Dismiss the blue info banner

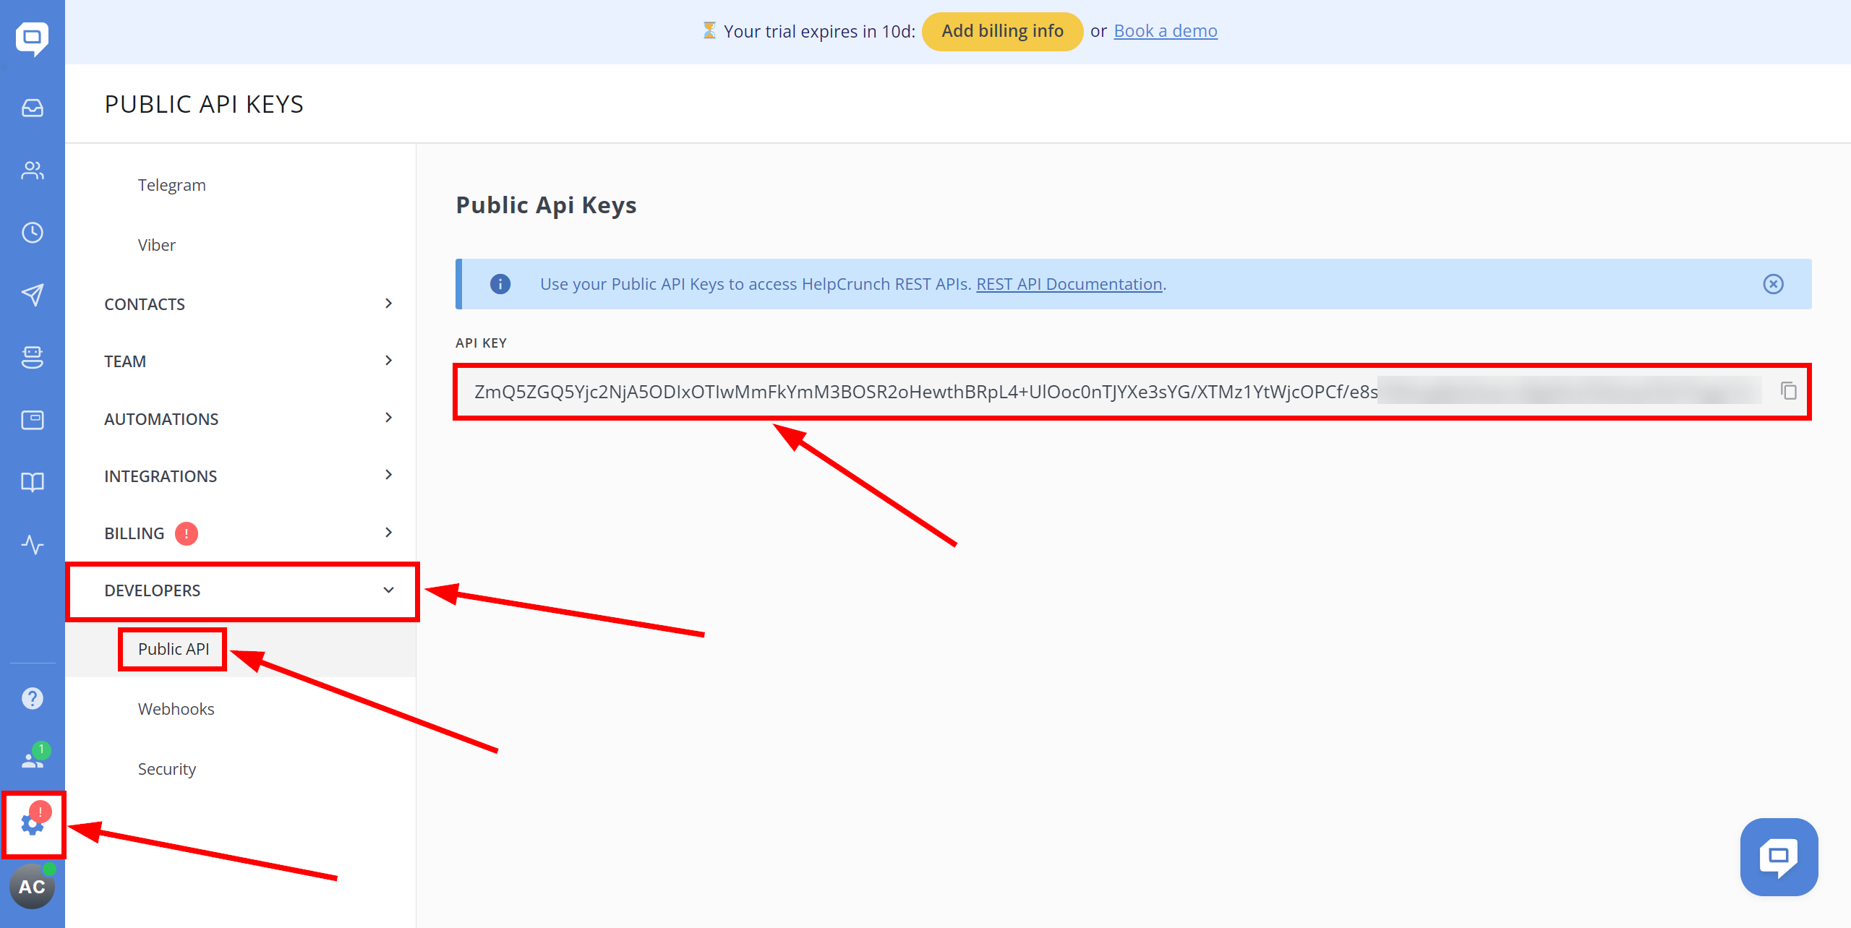[x=1773, y=284]
